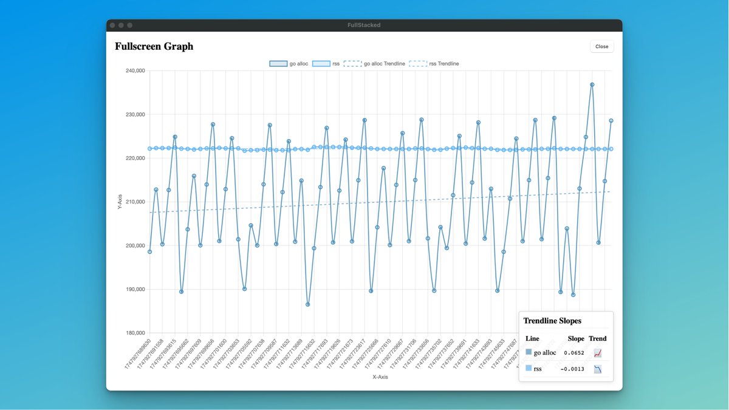The width and height of the screenshot is (729, 410).
Task: Click the slope value 0.0652
Action: point(574,352)
